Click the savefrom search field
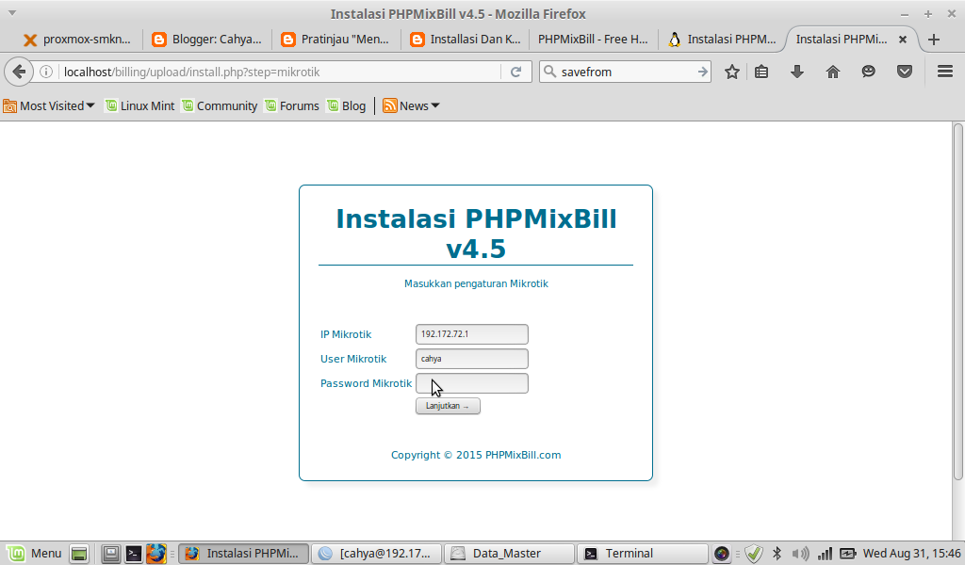Screen dimensions: 965x565 (627, 72)
